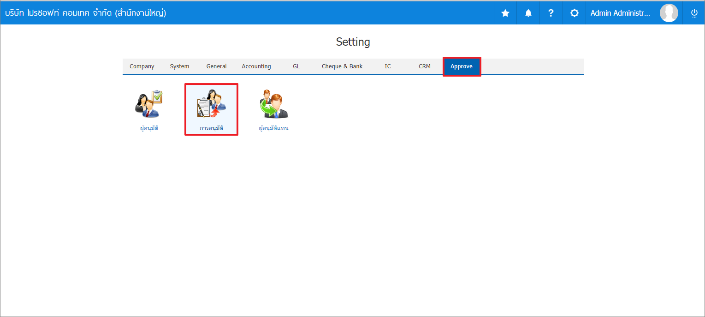Switch to the Company tab
The width and height of the screenshot is (705, 317).
tap(142, 66)
